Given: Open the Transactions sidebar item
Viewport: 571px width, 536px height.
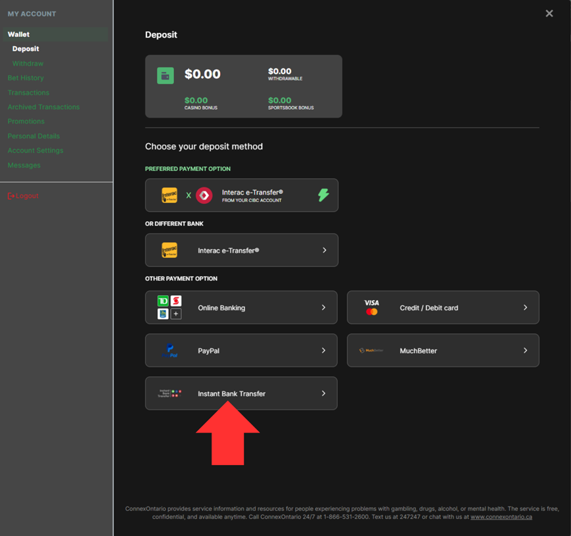Looking at the screenshot, I should click(28, 93).
